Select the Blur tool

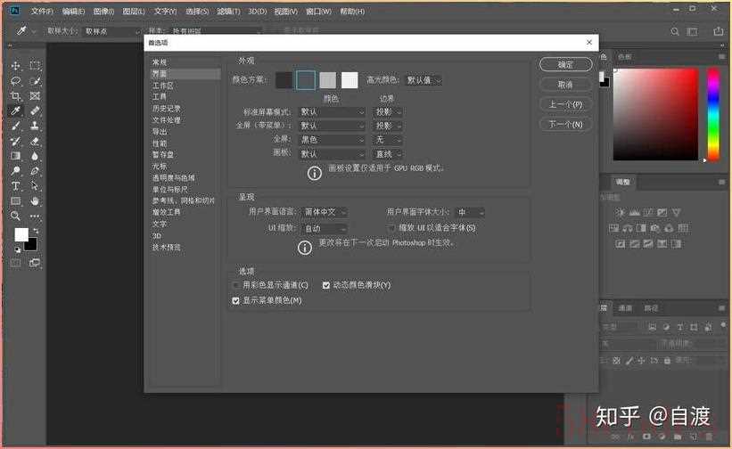pos(35,156)
